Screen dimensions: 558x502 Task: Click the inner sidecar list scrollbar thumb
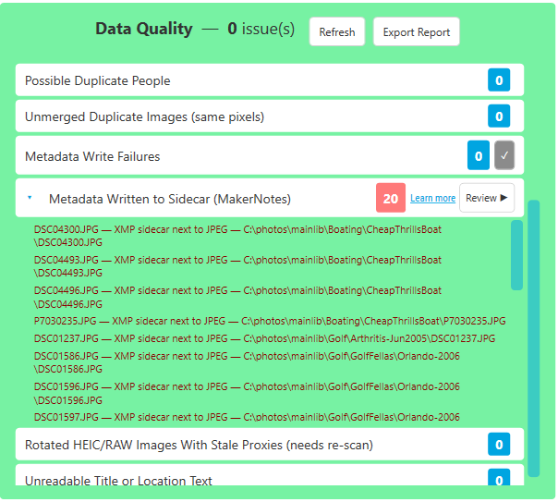point(516,255)
